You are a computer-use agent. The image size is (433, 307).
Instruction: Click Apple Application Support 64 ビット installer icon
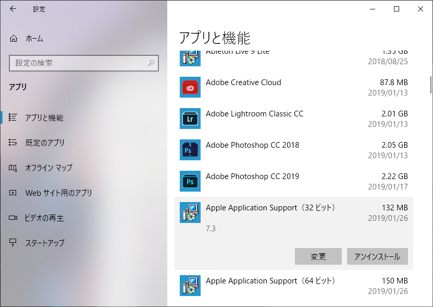pyautogui.click(x=190, y=286)
